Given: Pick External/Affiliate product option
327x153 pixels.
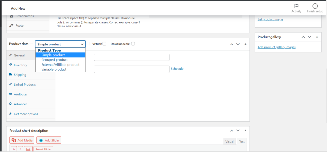Looking at the screenshot, I should (x=60, y=65).
